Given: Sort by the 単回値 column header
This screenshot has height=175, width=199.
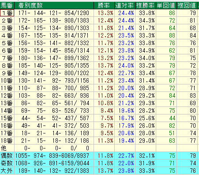Looking at the screenshot, I should (x=166, y=5).
